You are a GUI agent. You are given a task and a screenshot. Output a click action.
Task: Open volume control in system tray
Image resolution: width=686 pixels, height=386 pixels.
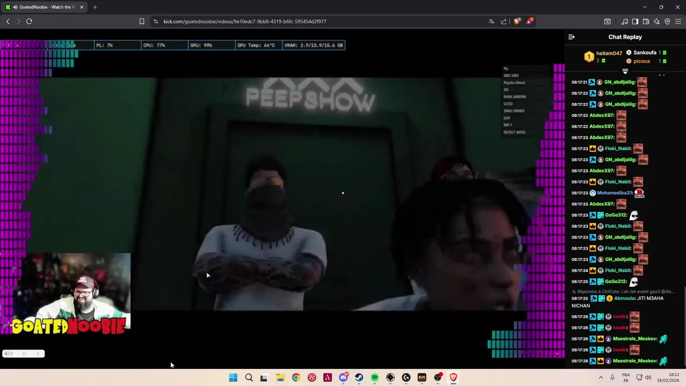(x=648, y=377)
